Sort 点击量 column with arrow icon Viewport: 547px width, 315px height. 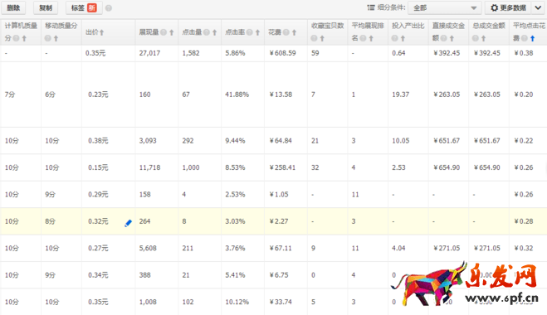pos(214,32)
